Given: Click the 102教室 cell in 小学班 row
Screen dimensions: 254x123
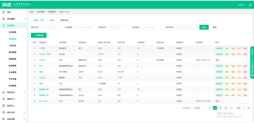Looking at the screenshot, I should coord(160,48).
